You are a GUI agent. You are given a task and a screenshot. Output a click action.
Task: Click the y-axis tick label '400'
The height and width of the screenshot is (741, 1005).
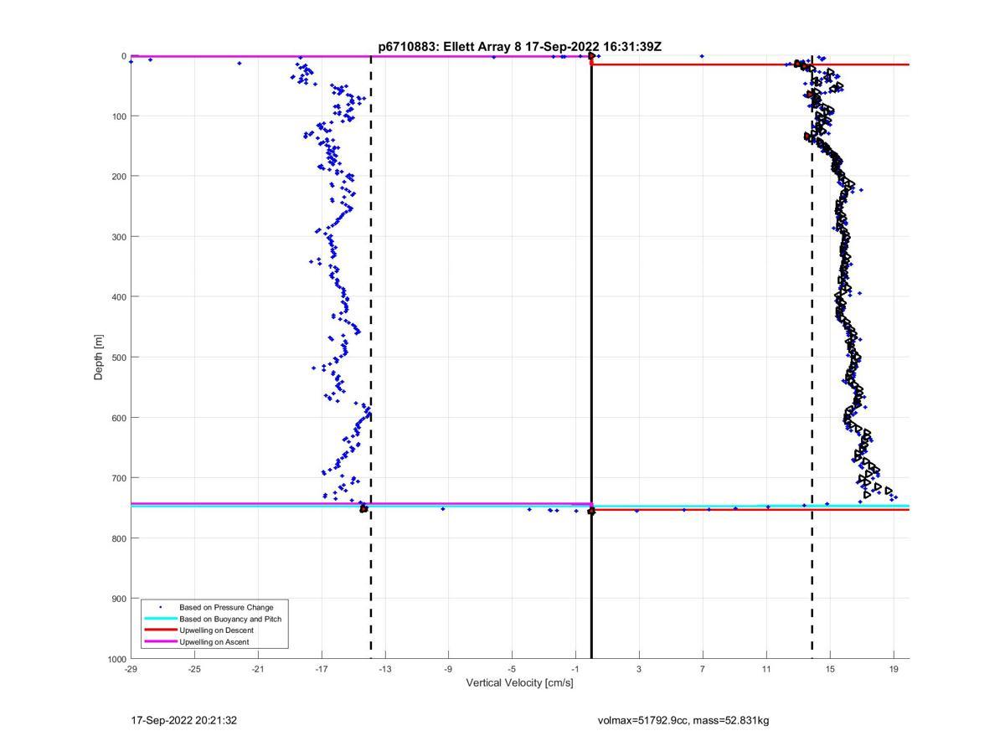(x=119, y=297)
